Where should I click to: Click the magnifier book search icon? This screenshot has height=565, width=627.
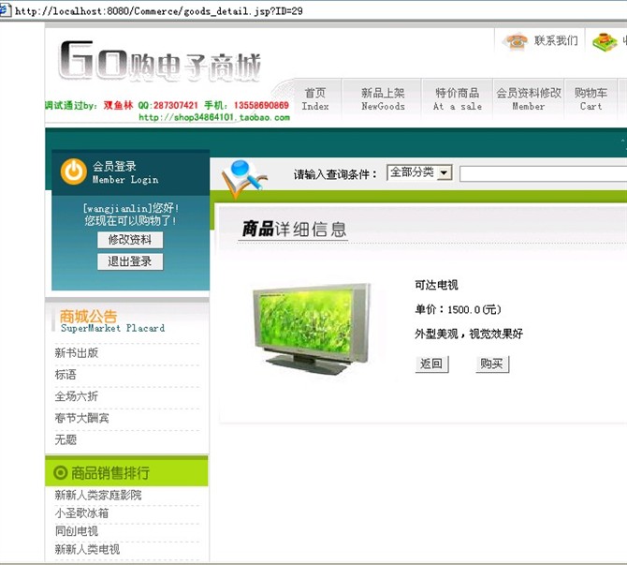[x=242, y=178]
